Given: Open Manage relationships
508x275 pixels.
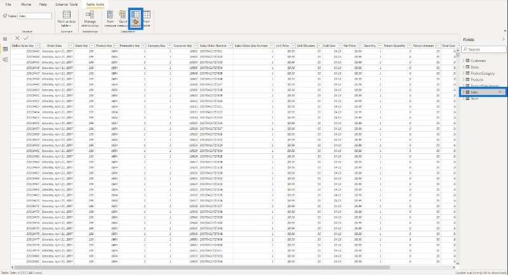Looking at the screenshot, I should click(90, 19).
